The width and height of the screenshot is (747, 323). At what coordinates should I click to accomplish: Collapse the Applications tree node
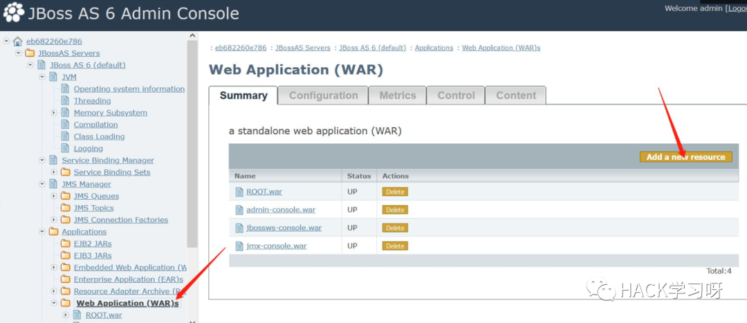(x=42, y=232)
